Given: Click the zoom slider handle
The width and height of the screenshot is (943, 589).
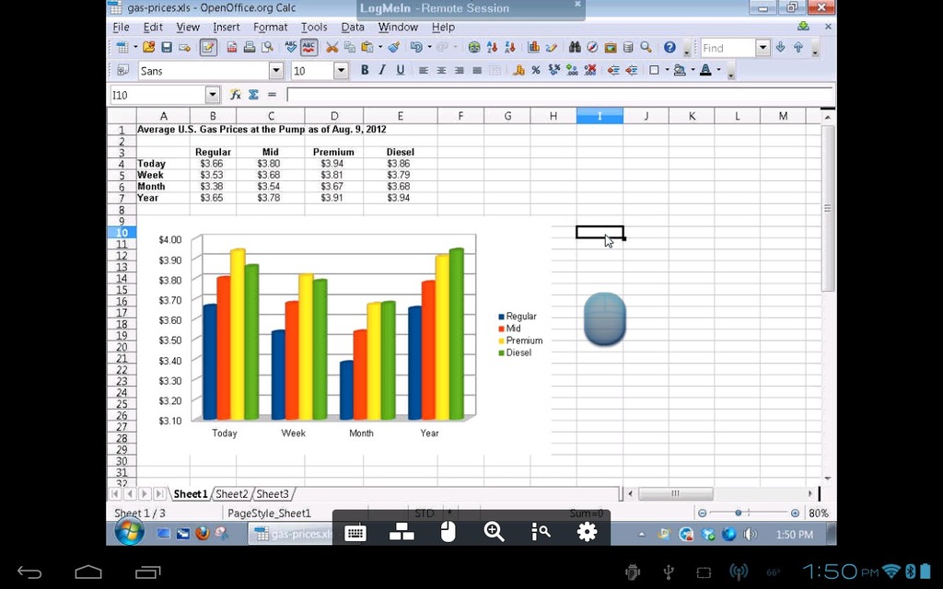Looking at the screenshot, I should tap(738, 513).
